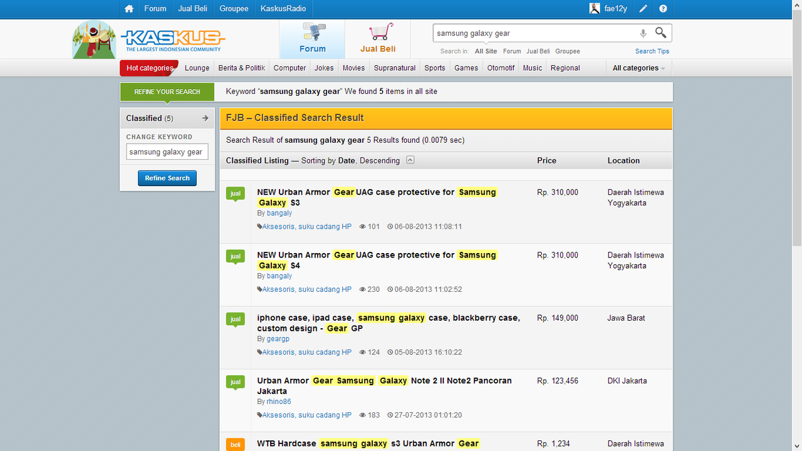Toggle the sort order arrow icon
The image size is (802, 451).
pos(410,160)
